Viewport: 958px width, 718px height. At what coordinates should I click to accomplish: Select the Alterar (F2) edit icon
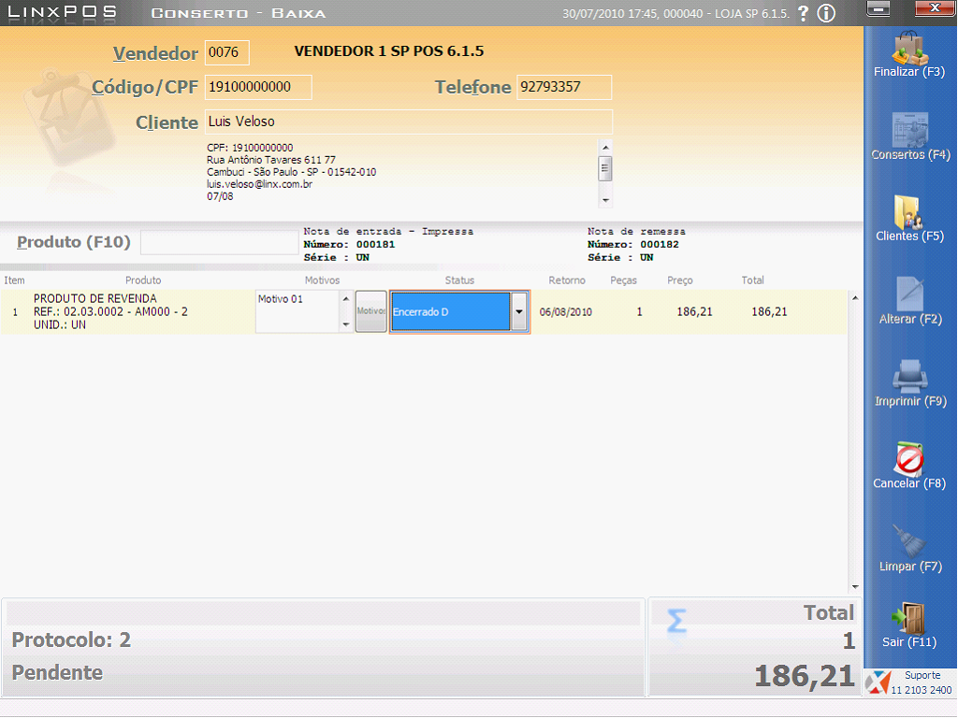point(909,294)
